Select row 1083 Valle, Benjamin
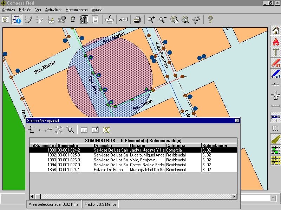Screen dimensions: 281x210 point(133,160)
